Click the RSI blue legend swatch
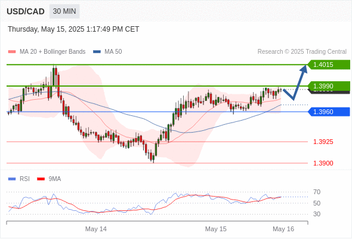 tap(12, 179)
